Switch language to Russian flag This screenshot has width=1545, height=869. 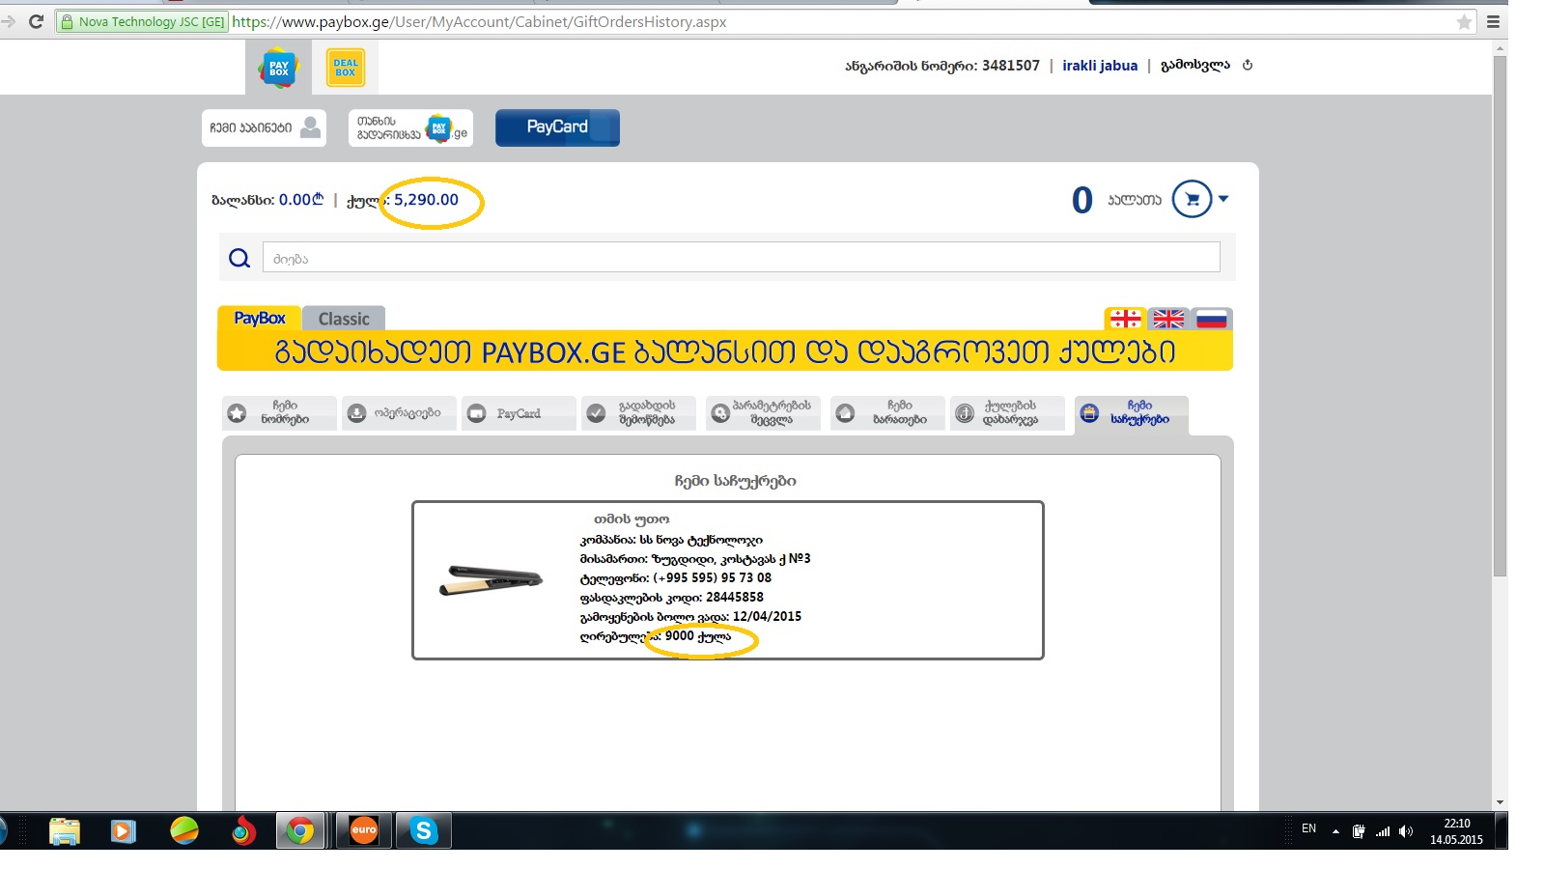pos(1212,319)
